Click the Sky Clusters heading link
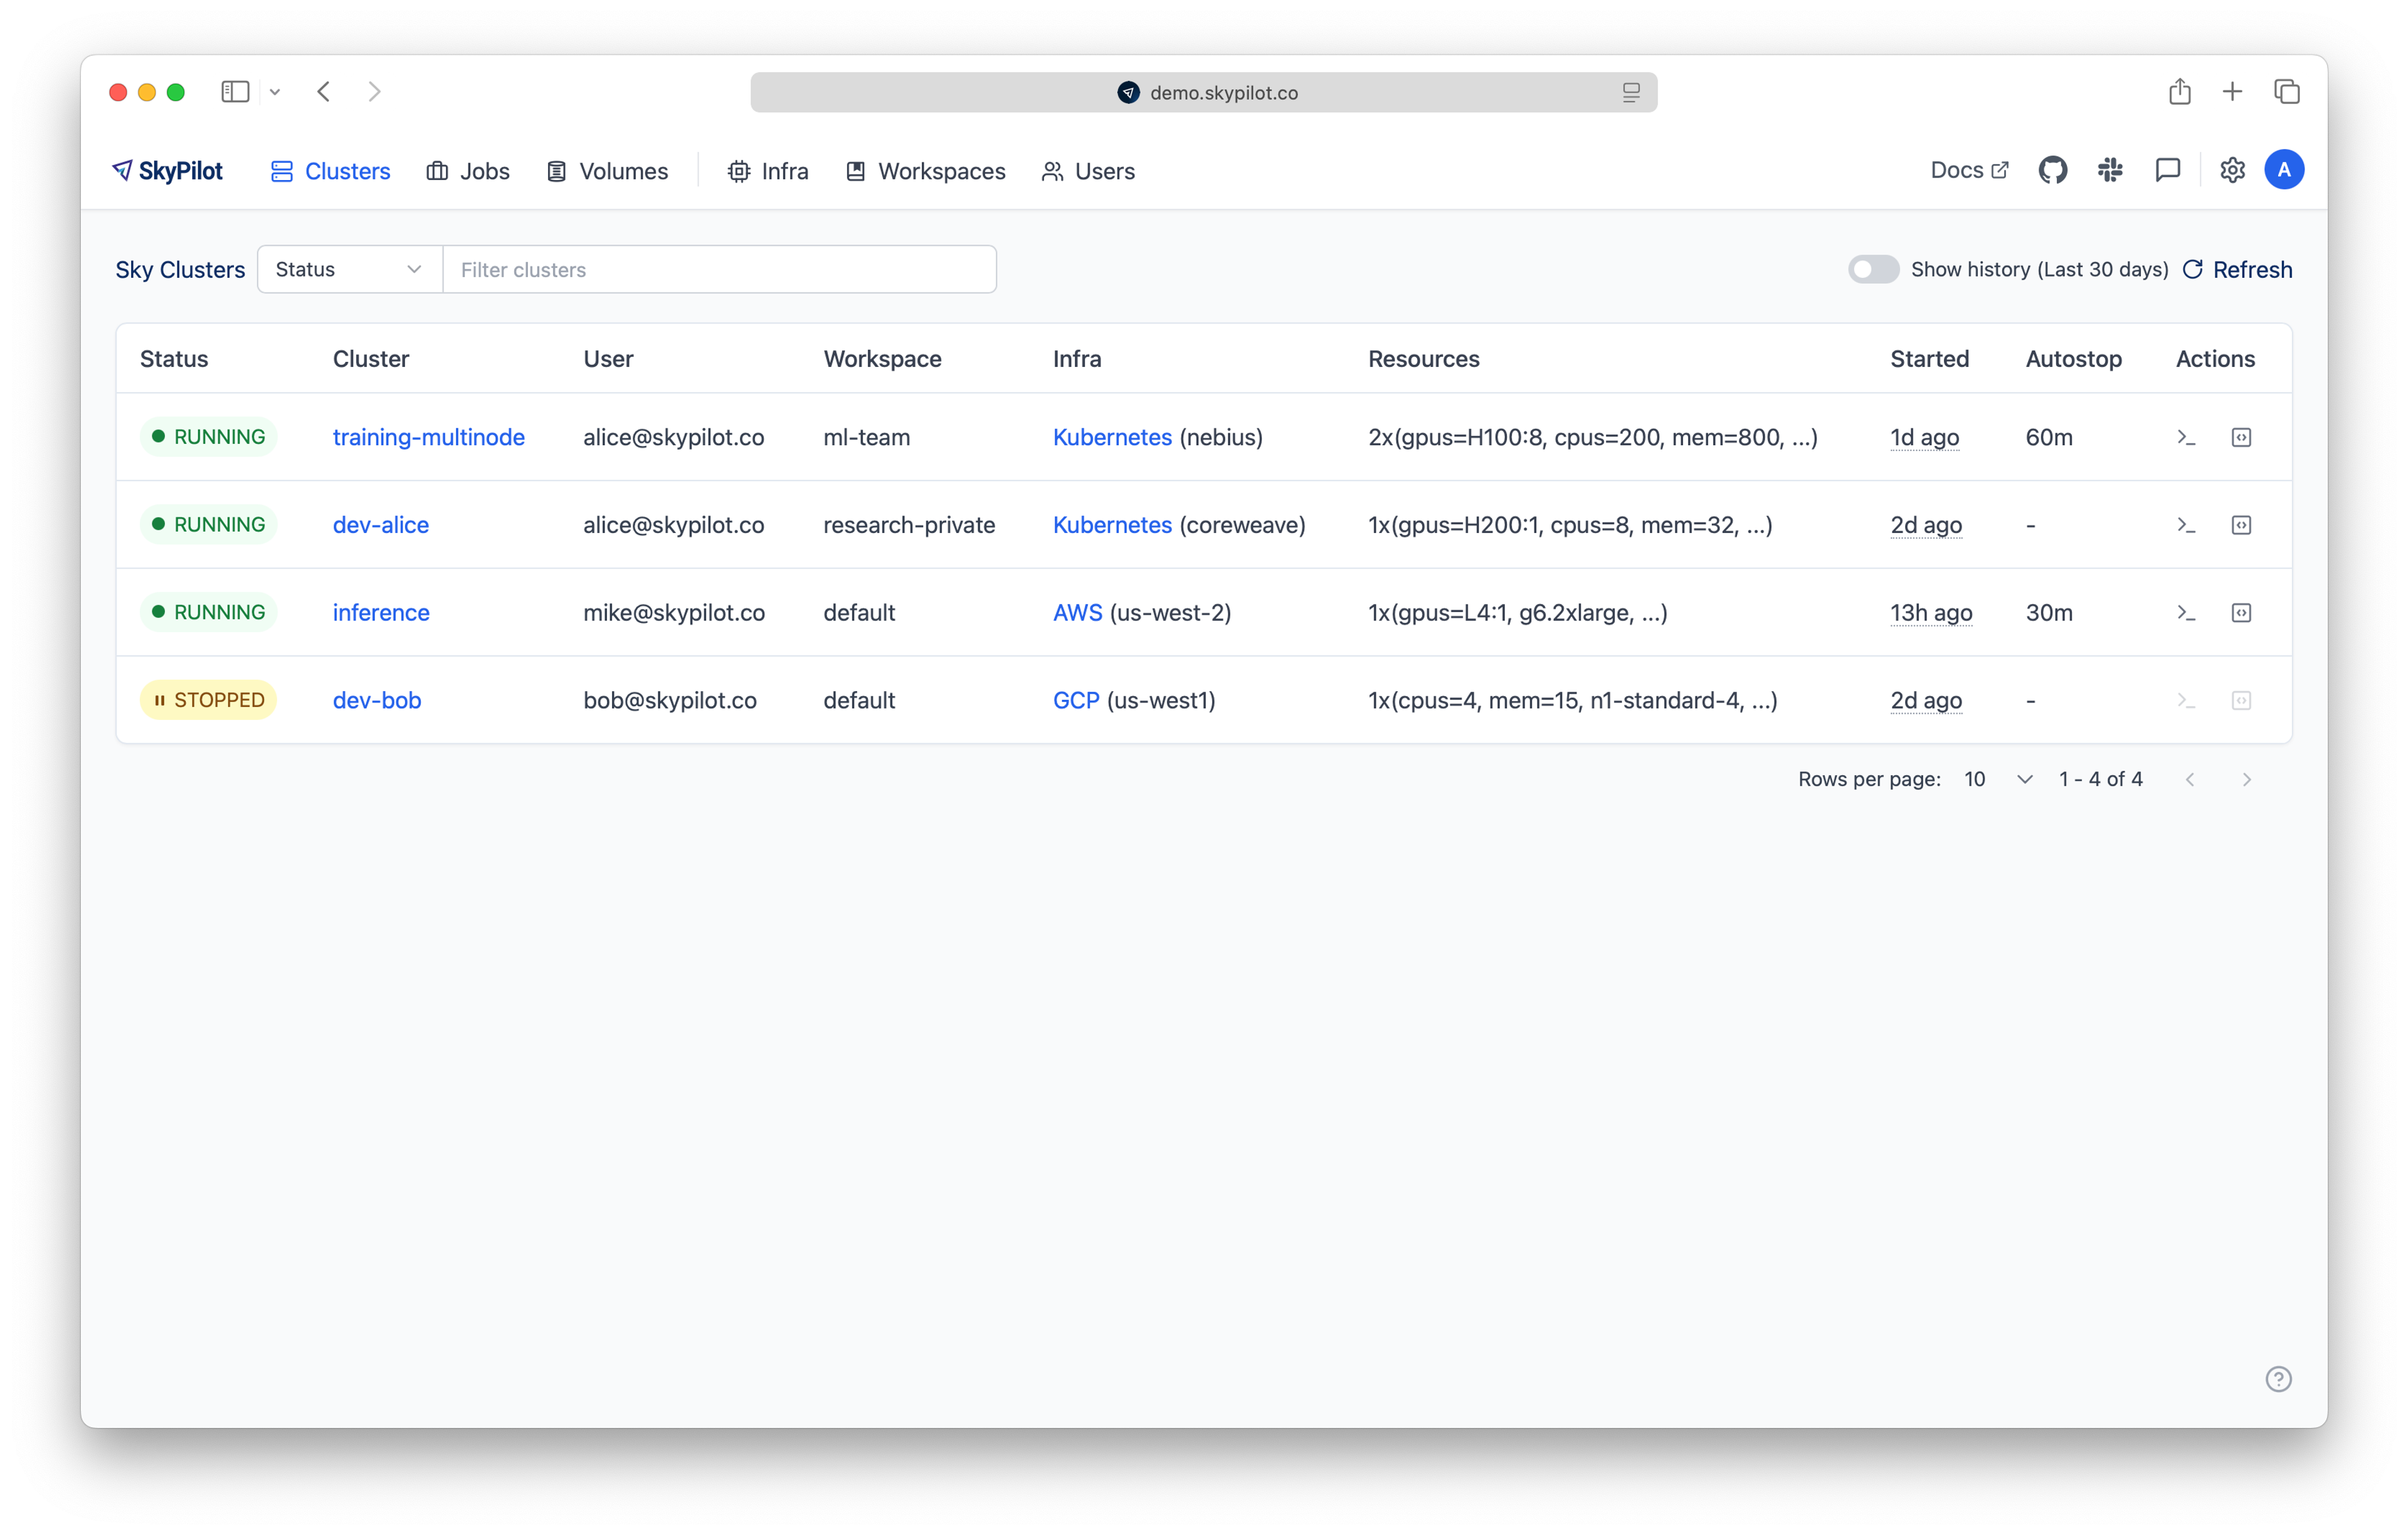The image size is (2408, 1534). [x=180, y=269]
